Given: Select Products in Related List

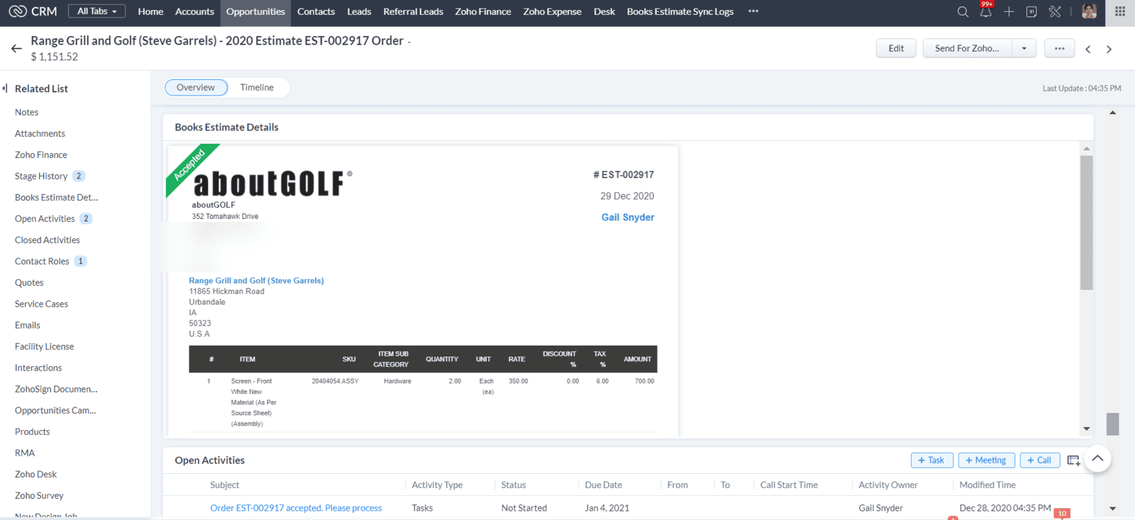Looking at the screenshot, I should click(x=32, y=431).
